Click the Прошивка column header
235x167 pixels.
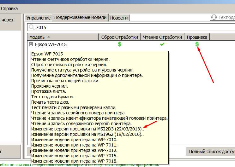click(x=197, y=37)
